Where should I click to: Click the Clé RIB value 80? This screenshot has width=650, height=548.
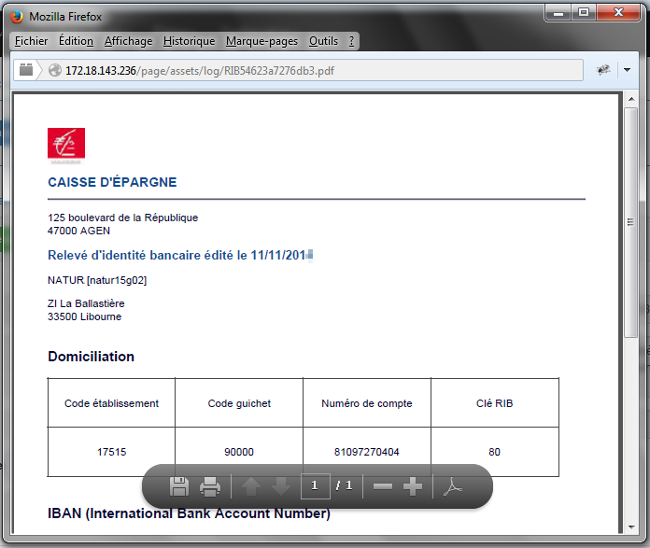point(495,452)
